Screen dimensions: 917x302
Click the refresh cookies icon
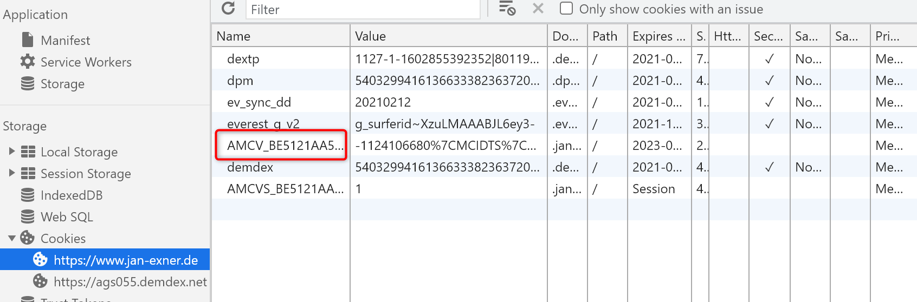pos(228,8)
